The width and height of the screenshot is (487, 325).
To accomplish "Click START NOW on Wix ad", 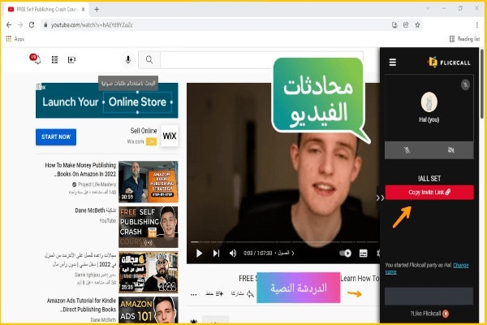I will (56, 136).
